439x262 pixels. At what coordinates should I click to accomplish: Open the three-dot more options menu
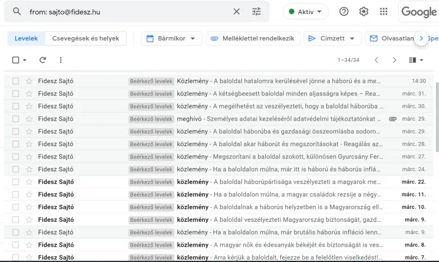point(60,60)
